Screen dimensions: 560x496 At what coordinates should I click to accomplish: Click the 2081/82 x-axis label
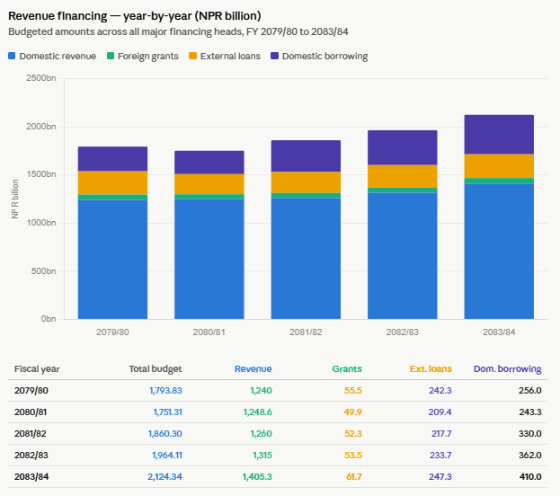306,332
